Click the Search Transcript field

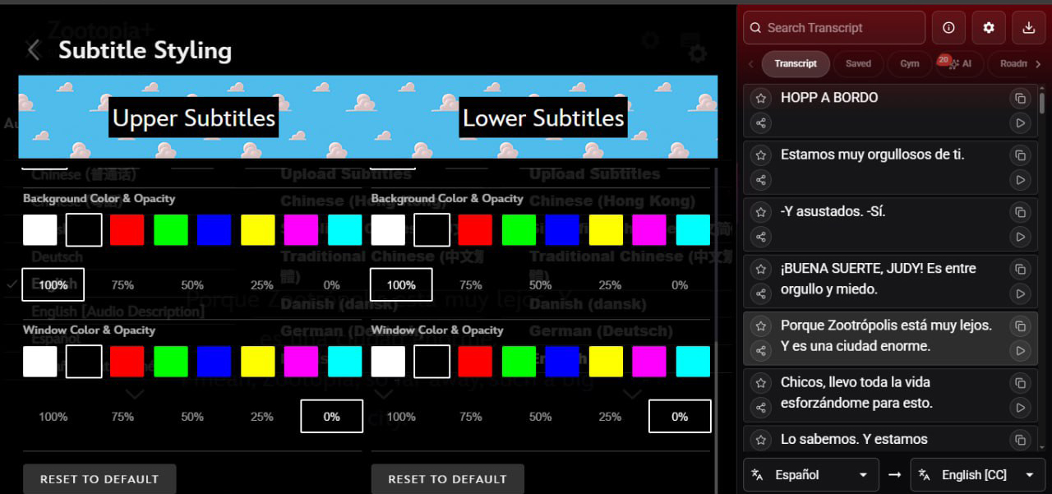pos(834,28)
